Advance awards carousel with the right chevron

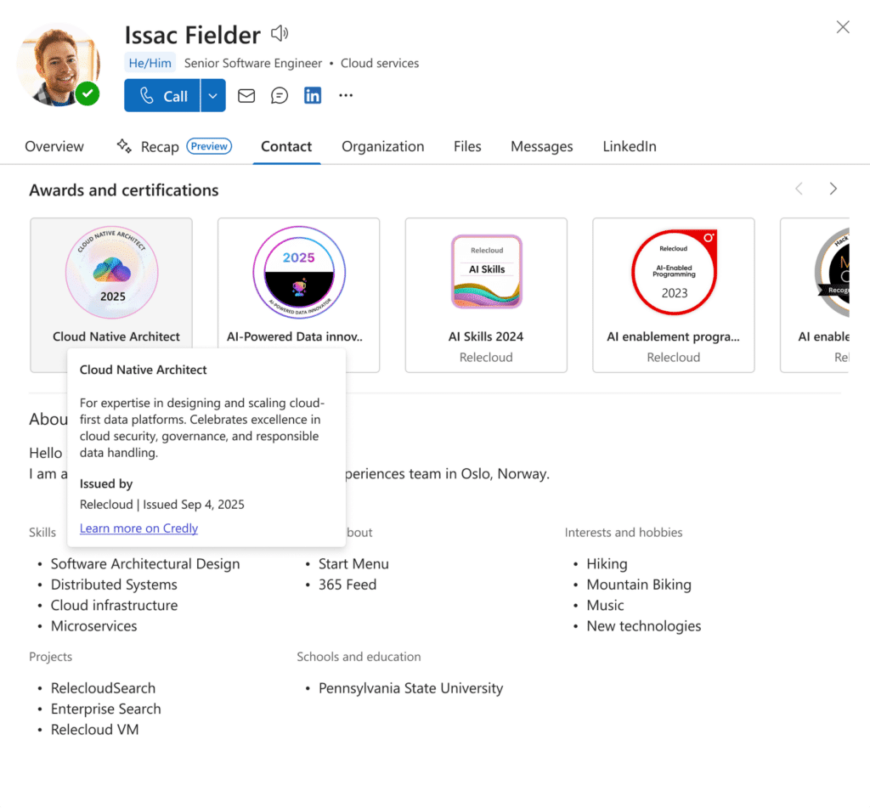833,188
